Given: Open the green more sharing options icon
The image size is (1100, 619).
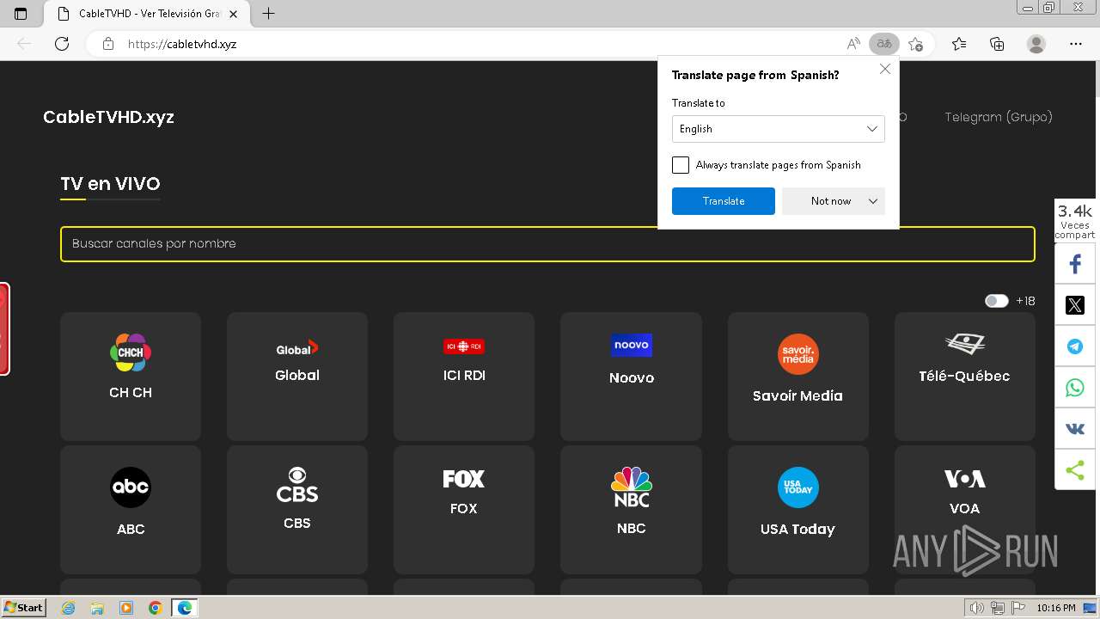Looking at the screenshot, I should (1075, 470).
